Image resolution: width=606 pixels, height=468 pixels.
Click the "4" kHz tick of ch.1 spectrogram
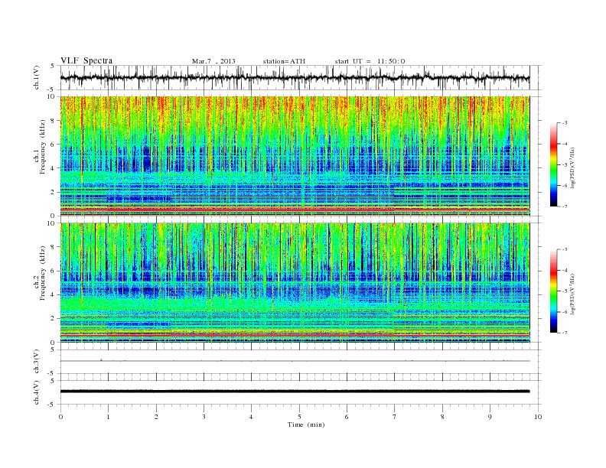click(54, 168)
